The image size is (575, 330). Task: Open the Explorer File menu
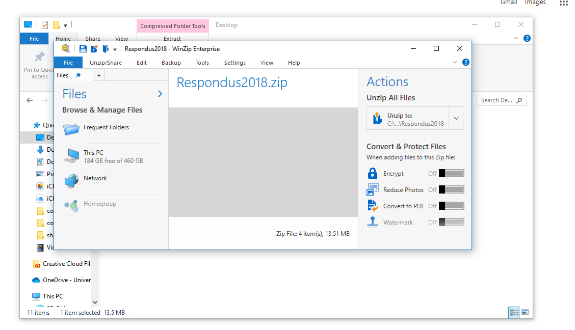click(34, 39)
